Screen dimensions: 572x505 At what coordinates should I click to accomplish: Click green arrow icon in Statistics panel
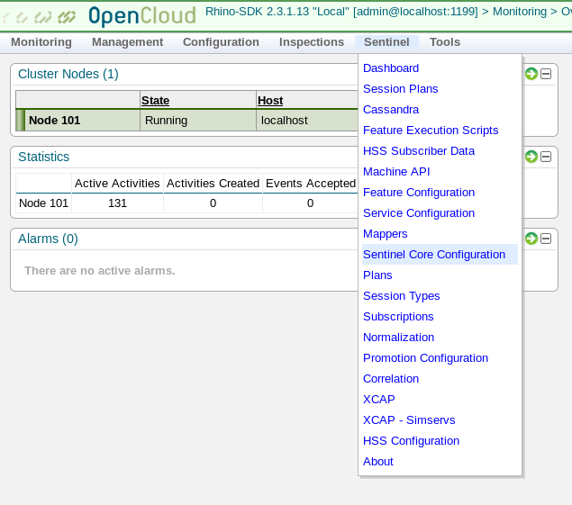(531, 157)
